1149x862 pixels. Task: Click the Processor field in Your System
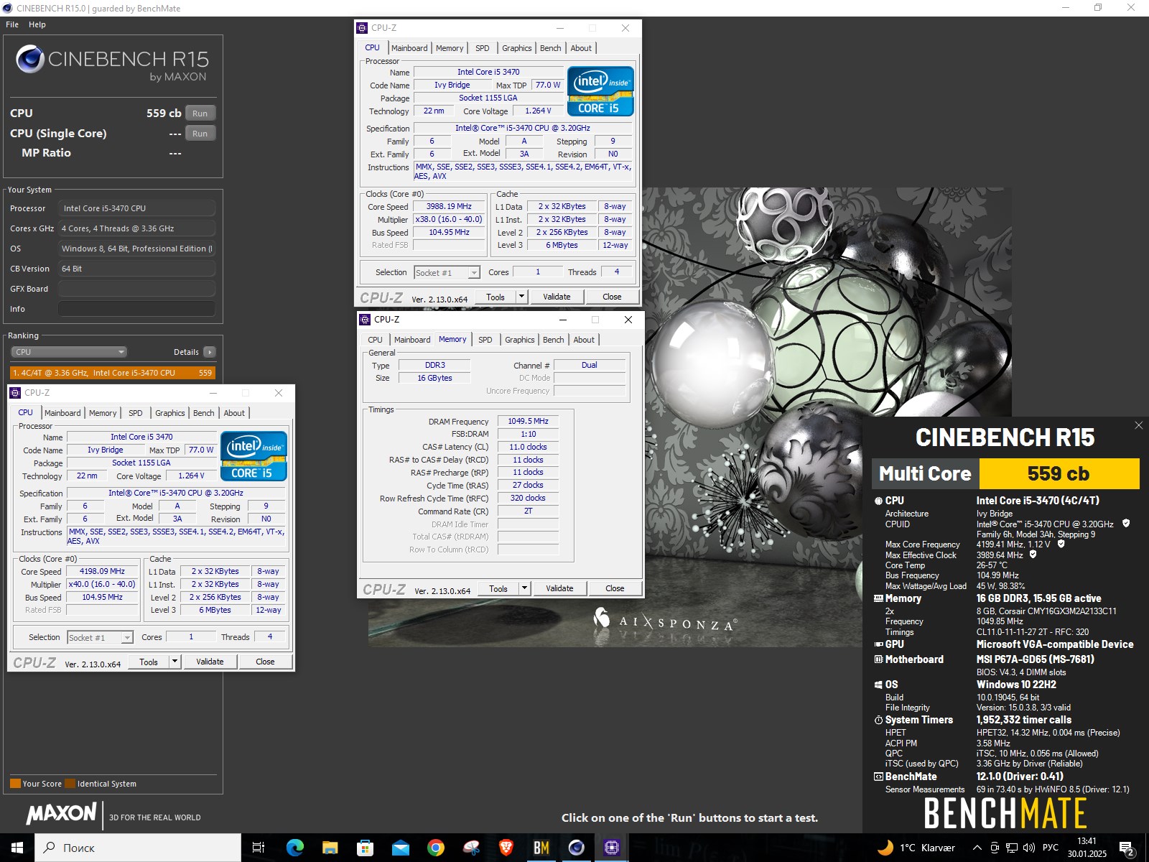pos(136,208)
